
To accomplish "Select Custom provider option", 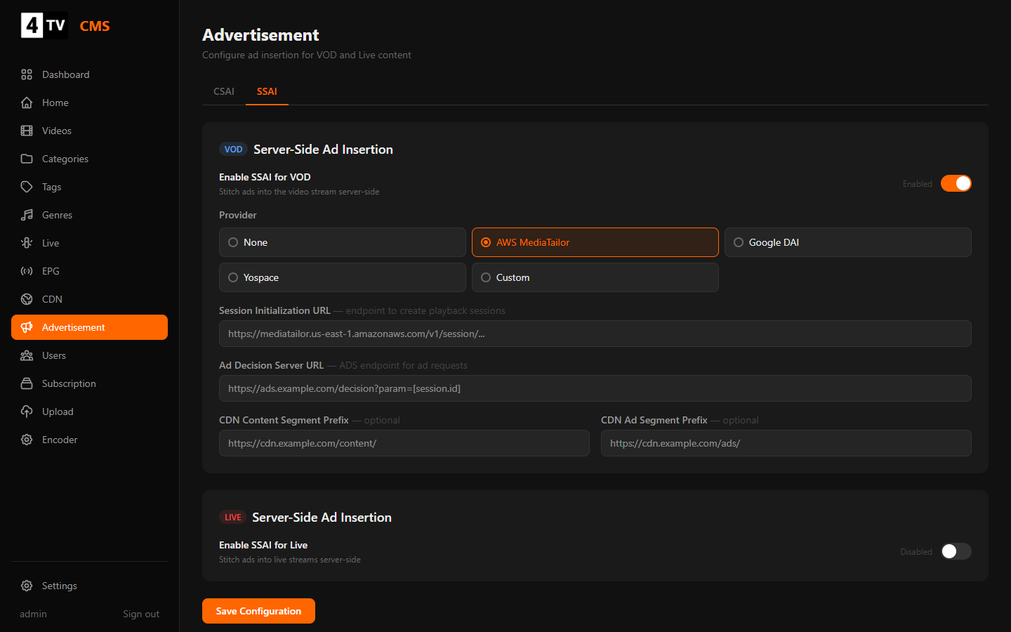I will (595, 277).
